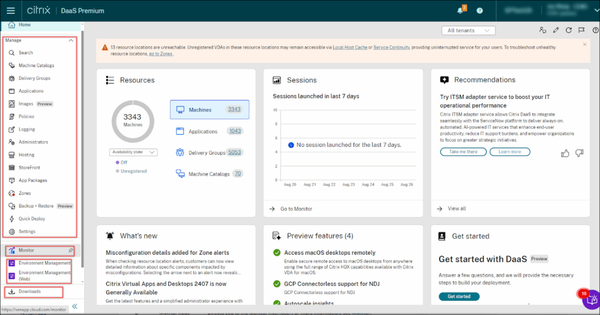
Task: Open the hamburger navigation menu
Action: 11,11
